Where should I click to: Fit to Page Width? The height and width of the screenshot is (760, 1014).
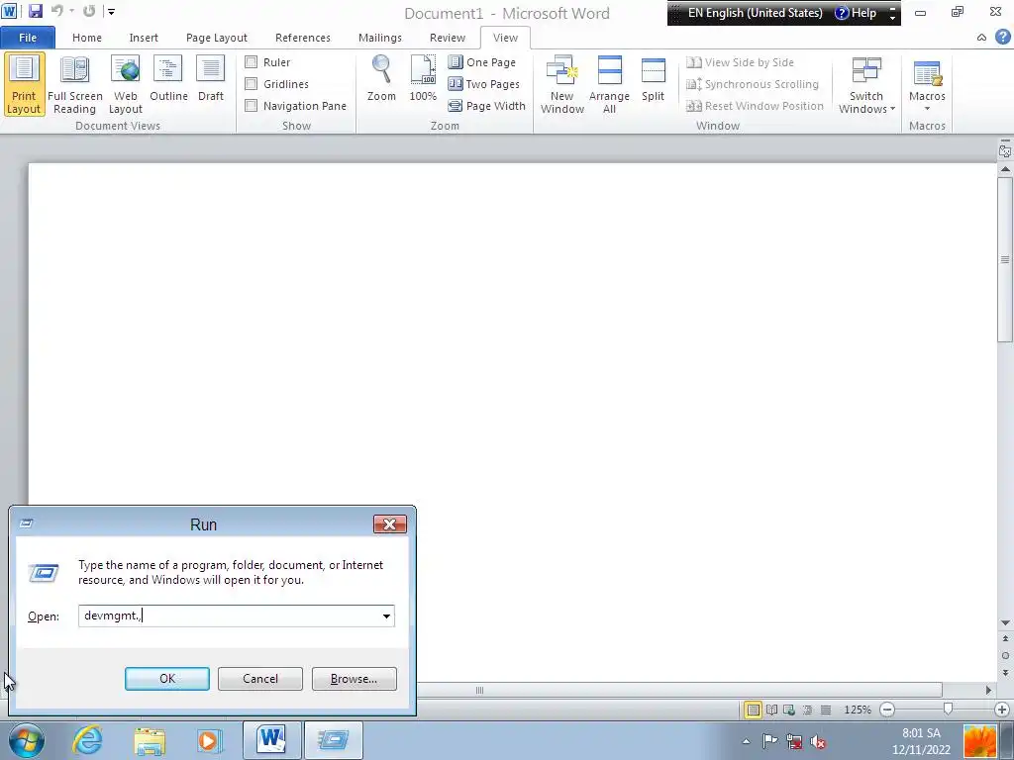tap(487, 106)
